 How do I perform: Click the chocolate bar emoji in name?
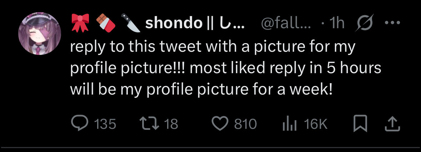[105, 23]
